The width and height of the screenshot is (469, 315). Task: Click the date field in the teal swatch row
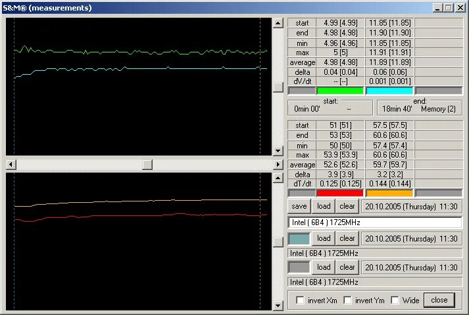(412, 239)
